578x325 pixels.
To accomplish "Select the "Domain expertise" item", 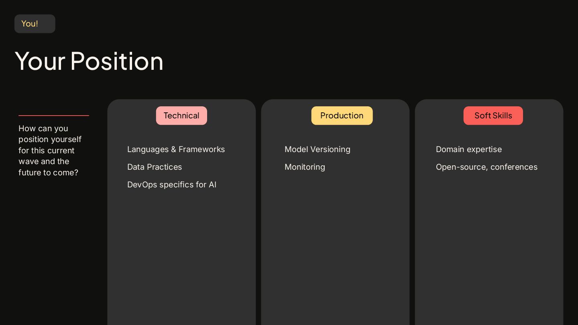I will 469,149.
